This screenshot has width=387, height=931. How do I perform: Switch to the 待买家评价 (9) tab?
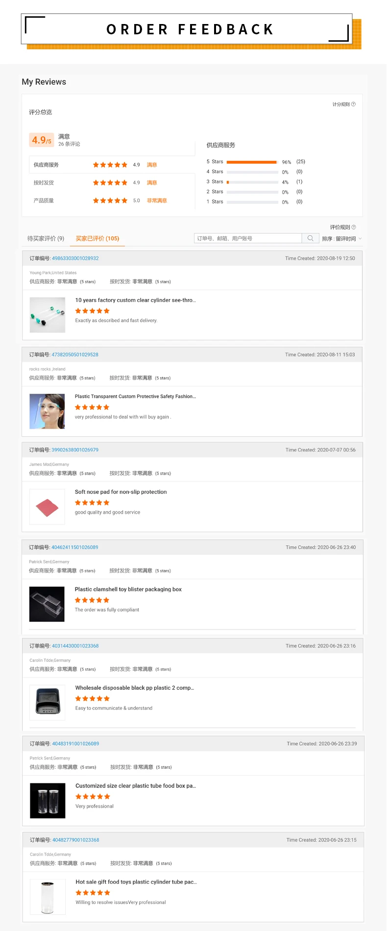(46, 239)
